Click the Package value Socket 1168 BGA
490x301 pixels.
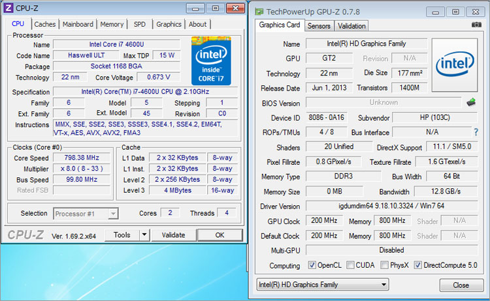click(116, 66)
